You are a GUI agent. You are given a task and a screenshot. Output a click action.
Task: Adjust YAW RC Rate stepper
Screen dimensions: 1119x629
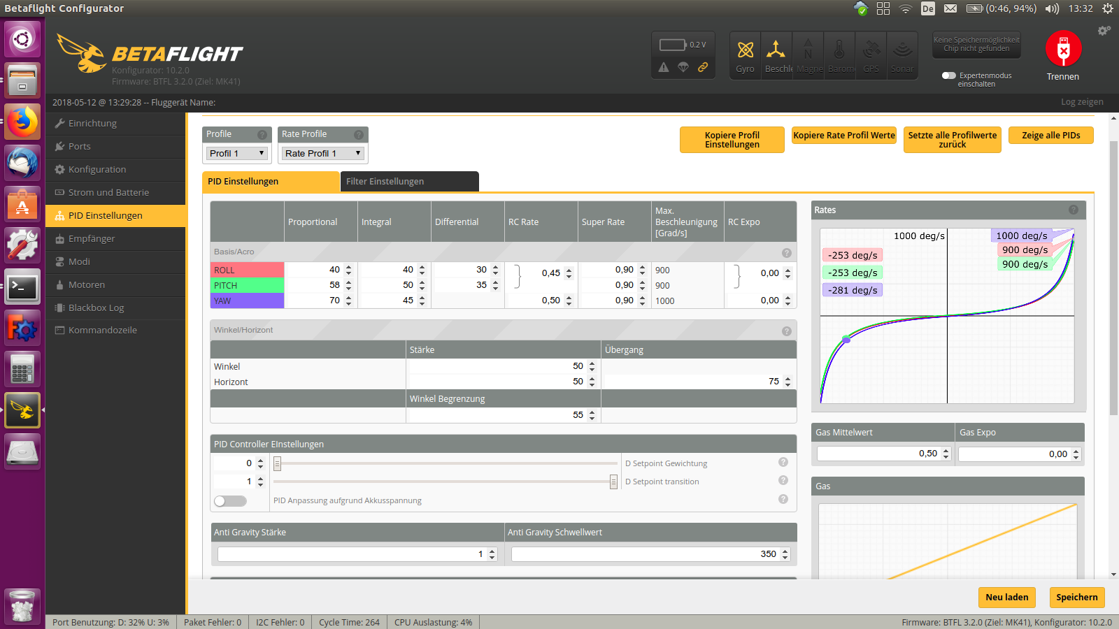569,301
